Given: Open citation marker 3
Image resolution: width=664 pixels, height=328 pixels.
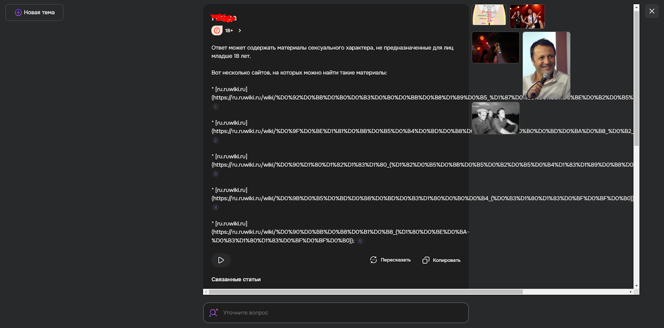Looking at the screenshot, I should [x=215, y=174].
